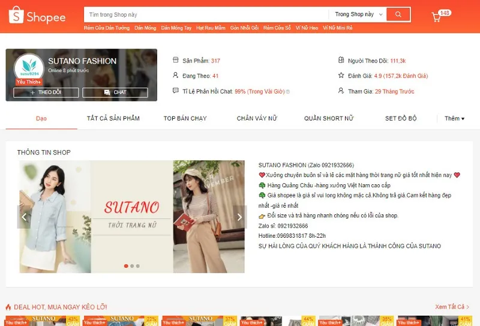Open the QUẦN SHORT NỮ tab
This screenshot has height=326, width=480.
[x=329, y=119]
